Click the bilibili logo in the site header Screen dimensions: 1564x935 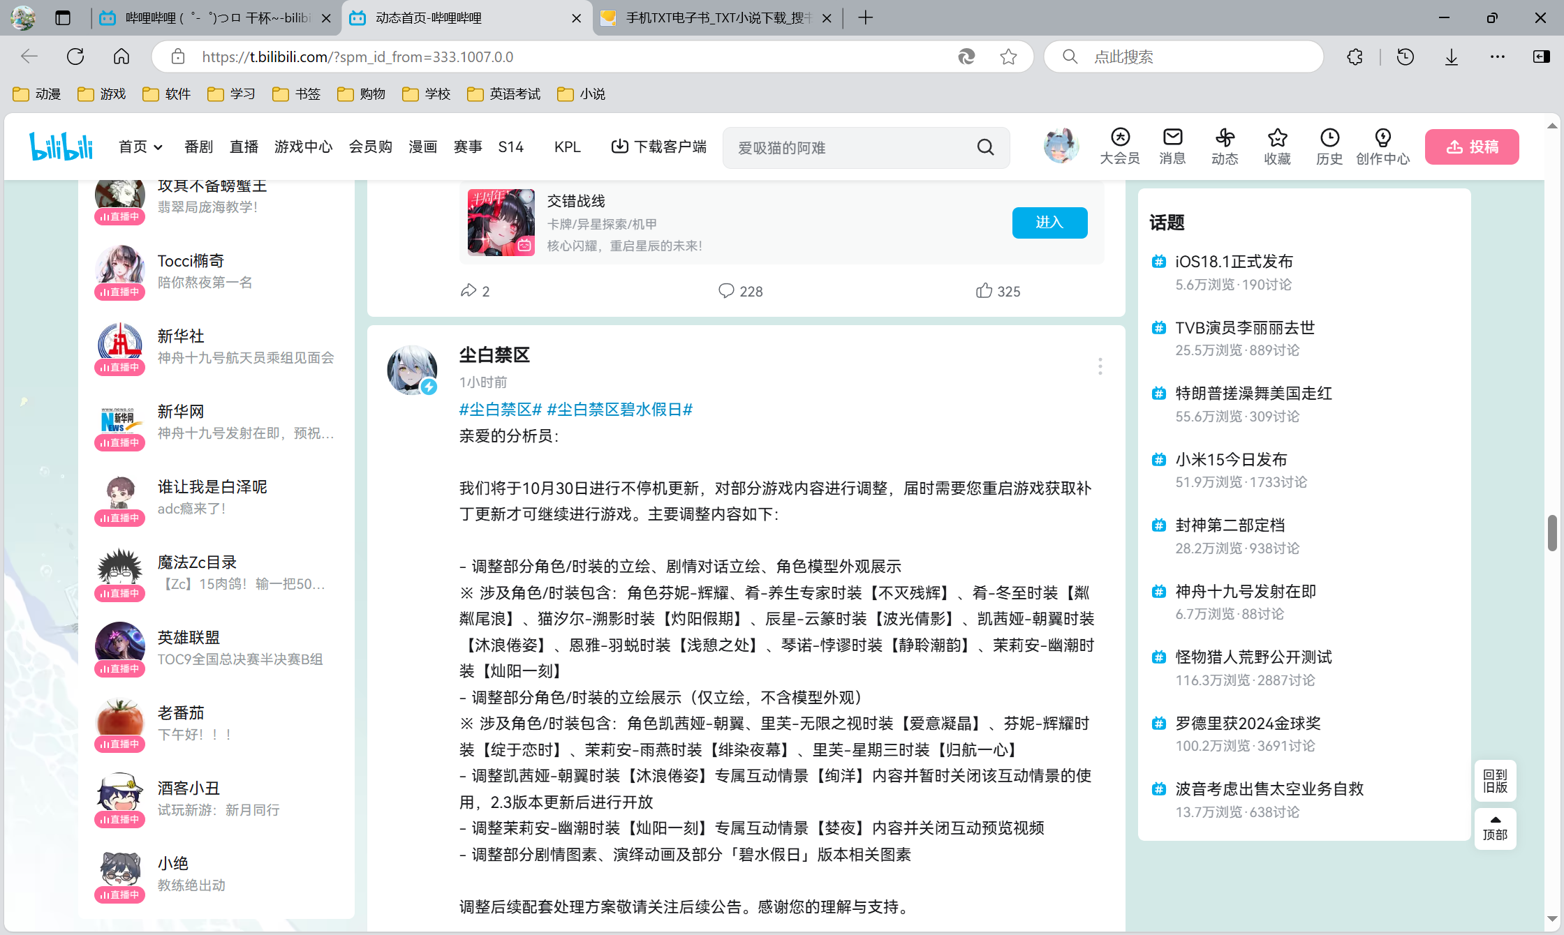[x=61, y=147]
